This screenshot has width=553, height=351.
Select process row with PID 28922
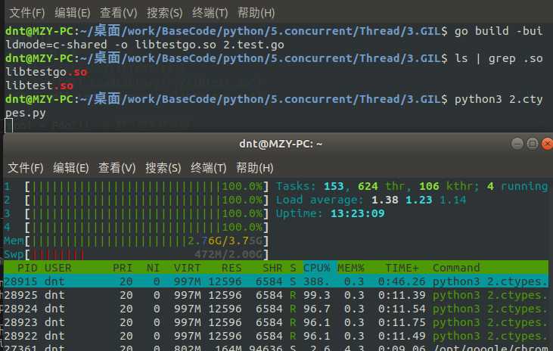click(276, 336)
